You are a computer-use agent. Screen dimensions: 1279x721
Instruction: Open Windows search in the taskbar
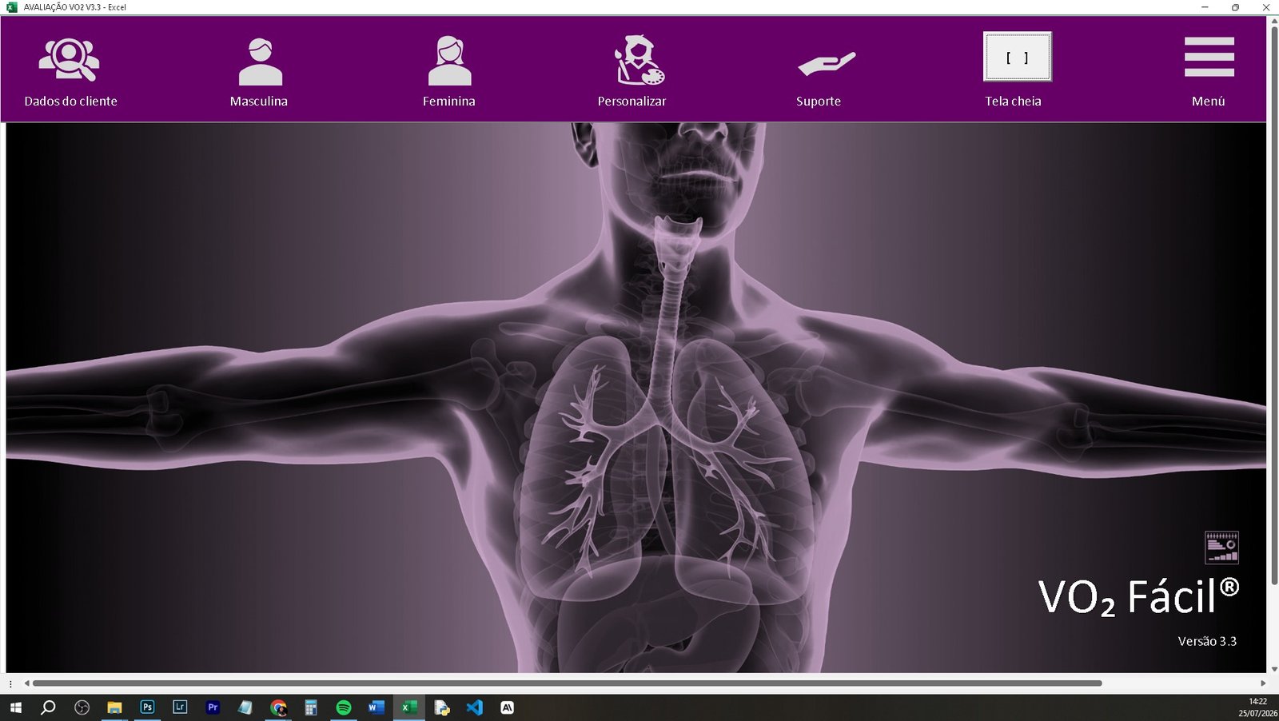point(48,707)
